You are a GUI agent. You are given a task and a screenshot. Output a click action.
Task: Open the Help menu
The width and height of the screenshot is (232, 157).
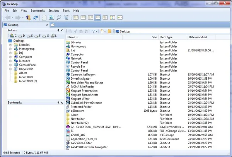click(x=76, y=11)
